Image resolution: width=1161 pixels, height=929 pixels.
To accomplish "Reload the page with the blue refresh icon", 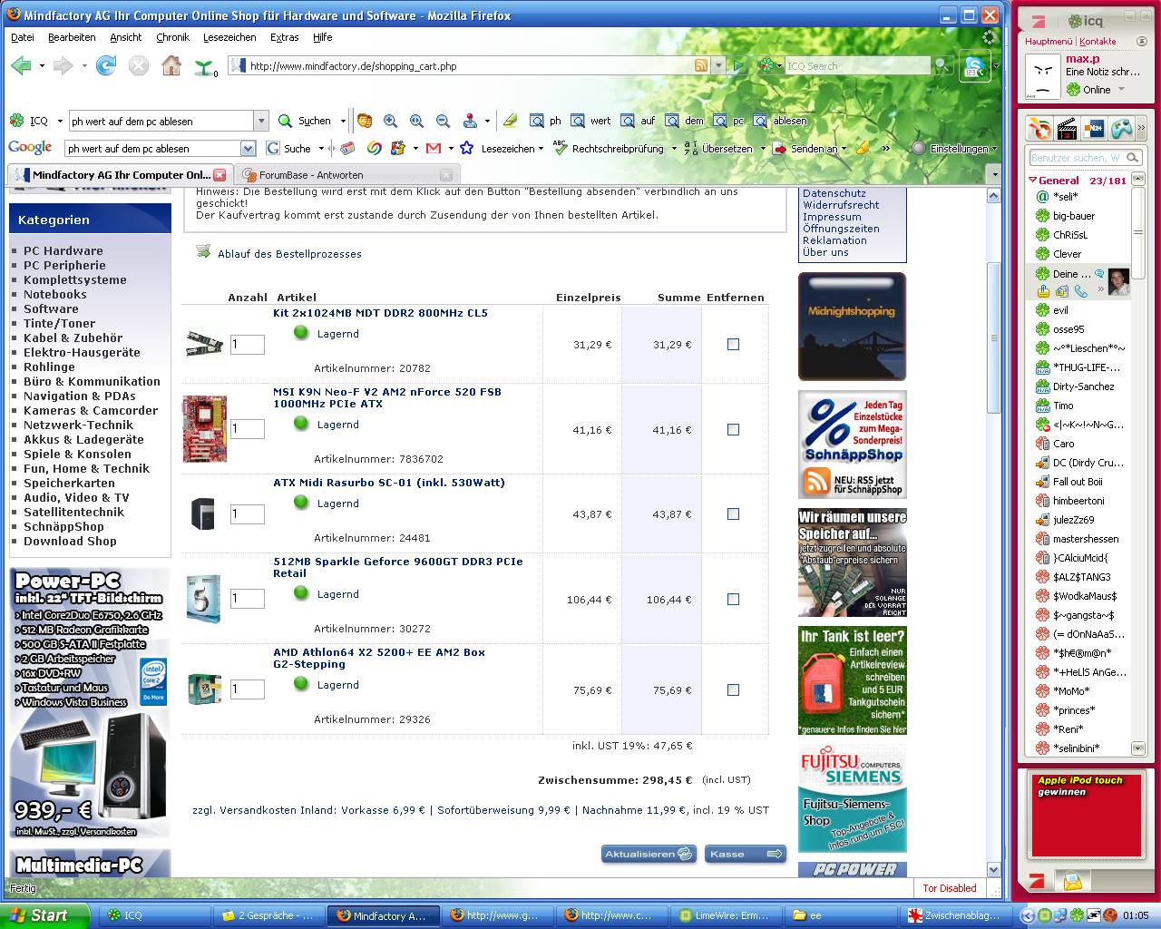I will pyautogui.click(x=106, y=65).
